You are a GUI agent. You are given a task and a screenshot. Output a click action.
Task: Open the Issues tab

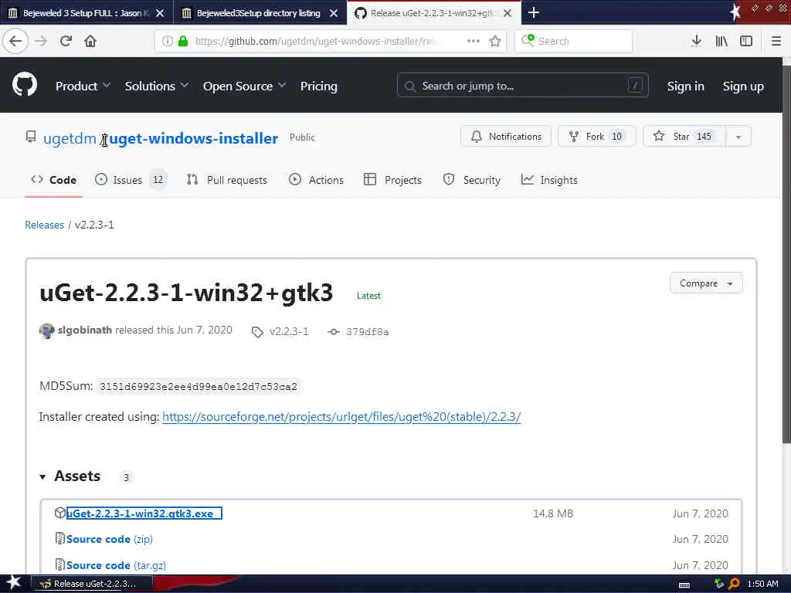130,180
